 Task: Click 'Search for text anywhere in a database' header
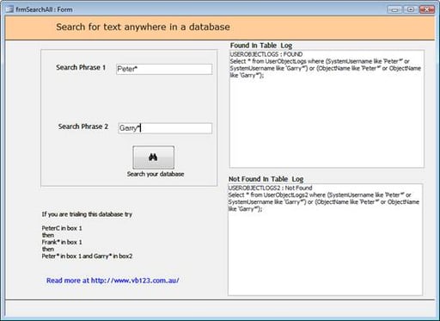pos(143,27)
